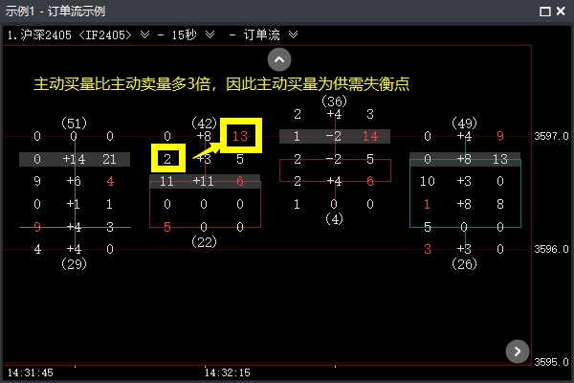This screenshot has height=383, width=574.
Task: Expand the 订单流 chart type dropdown
Action: tap(293, 34)
